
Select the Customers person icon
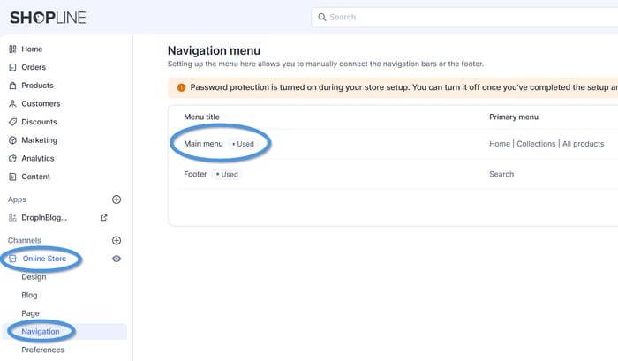tap(12, 104)
